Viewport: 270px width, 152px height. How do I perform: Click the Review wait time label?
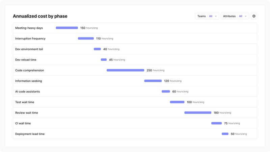pos(27,113)
